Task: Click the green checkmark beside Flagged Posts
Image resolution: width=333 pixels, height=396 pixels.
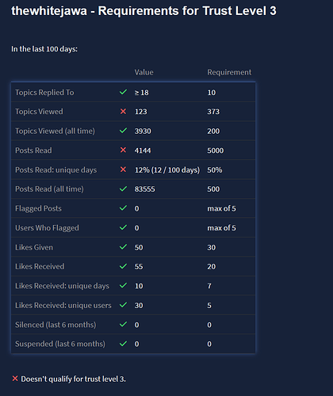Action: [123, 208]
